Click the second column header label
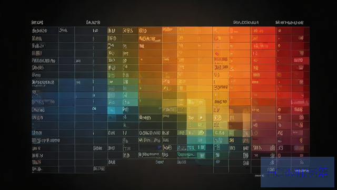This screenshot has width=337, height=190. coord(93,22)
